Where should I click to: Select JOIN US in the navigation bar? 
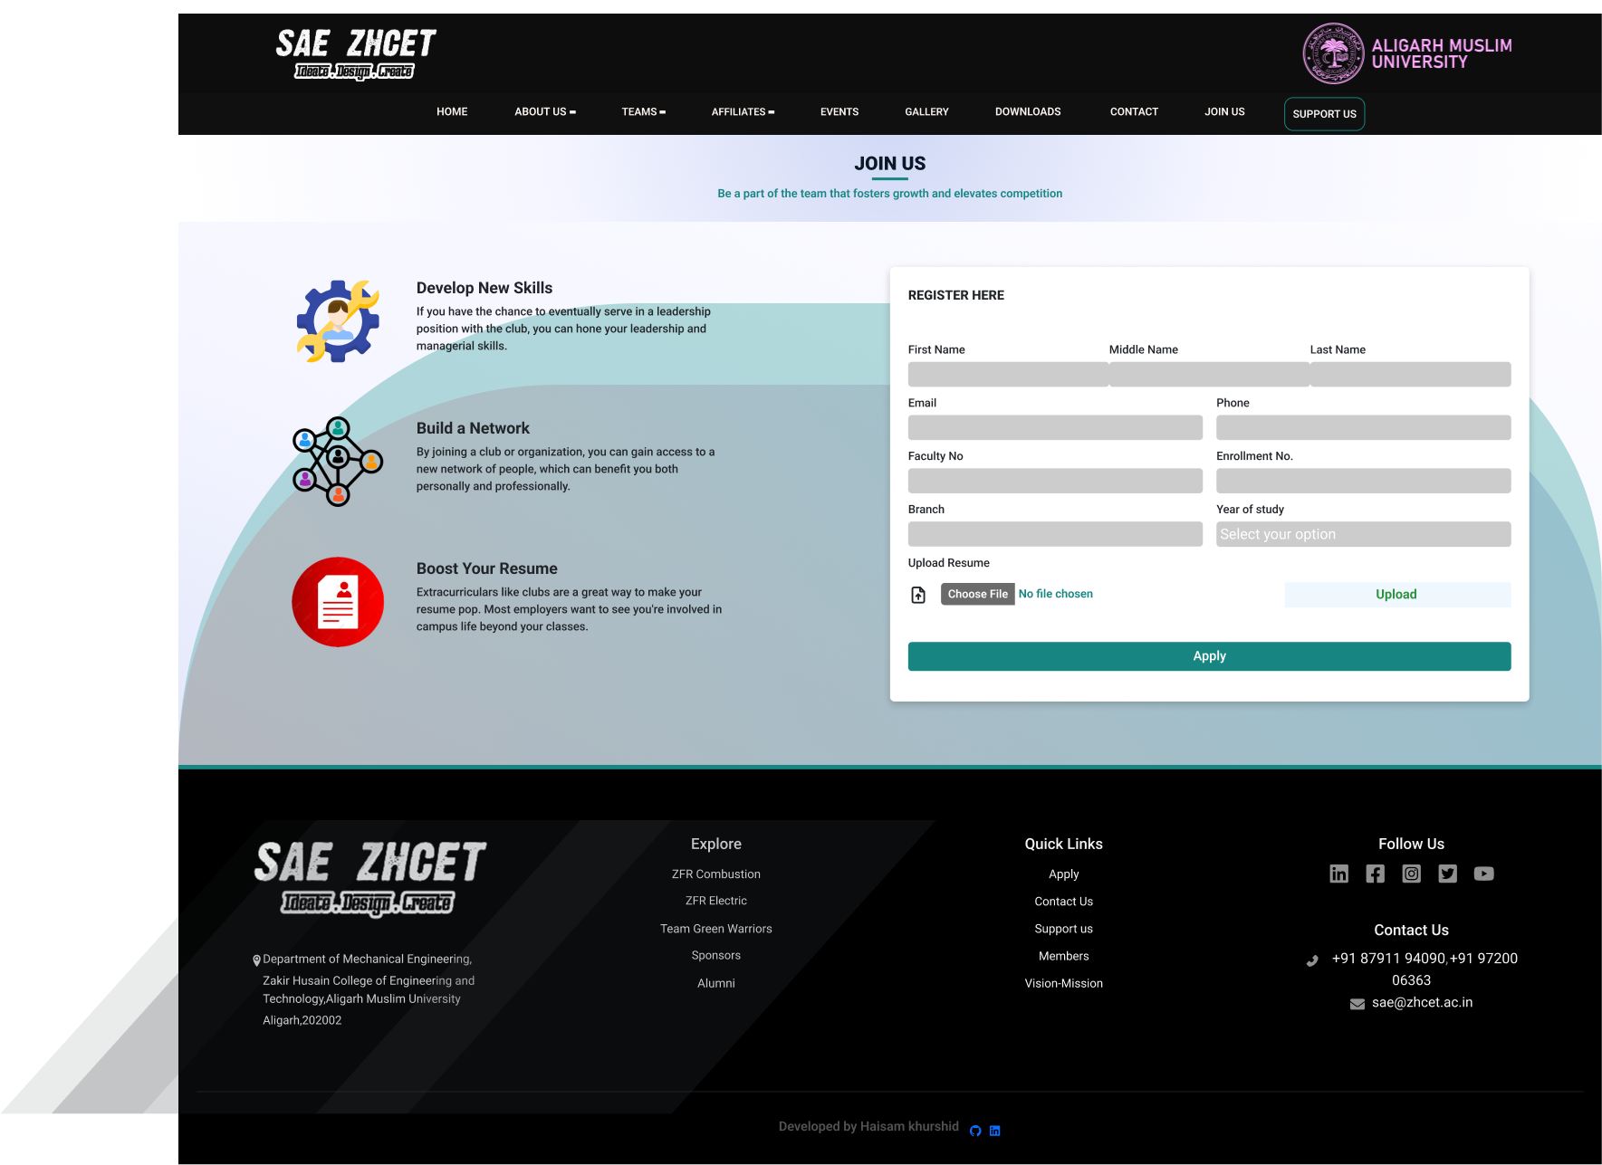(x=1224, y=112)
